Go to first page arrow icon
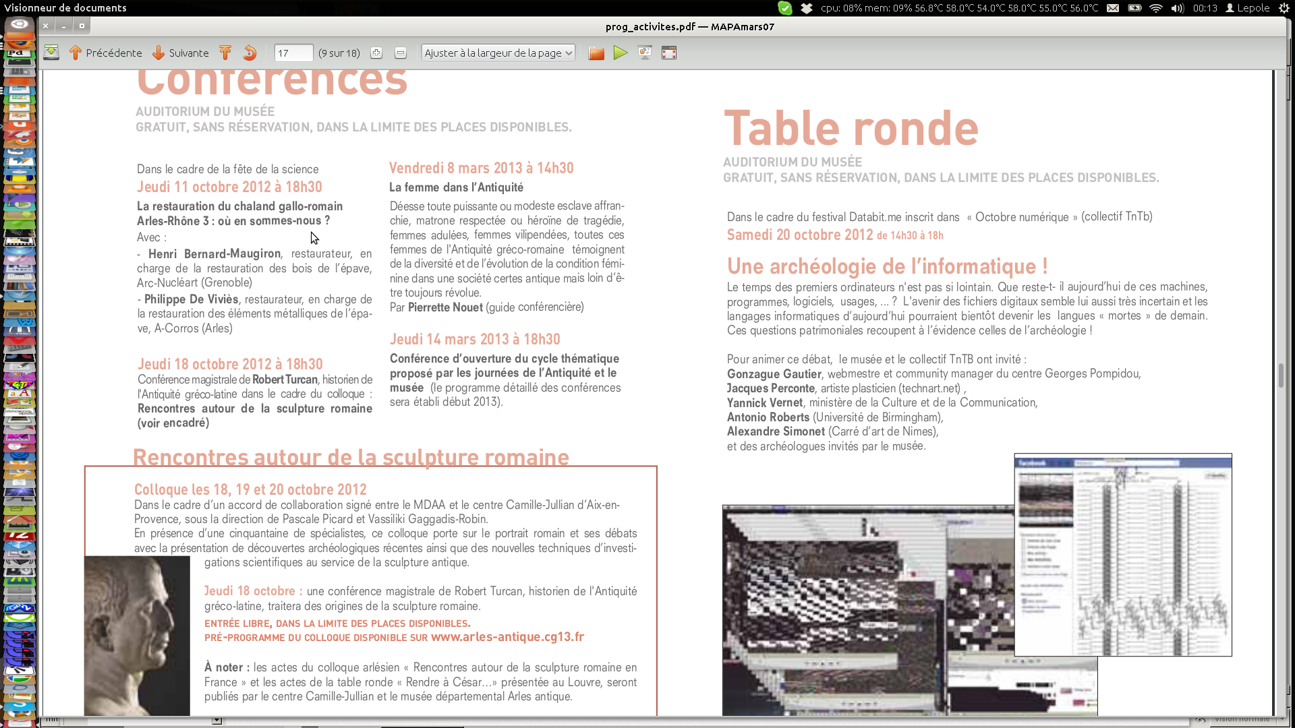 pos(225,53)
